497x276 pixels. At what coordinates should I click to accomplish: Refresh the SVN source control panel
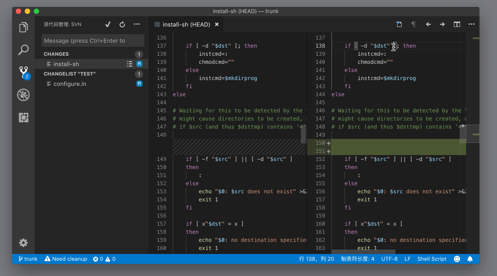(122, 24)
